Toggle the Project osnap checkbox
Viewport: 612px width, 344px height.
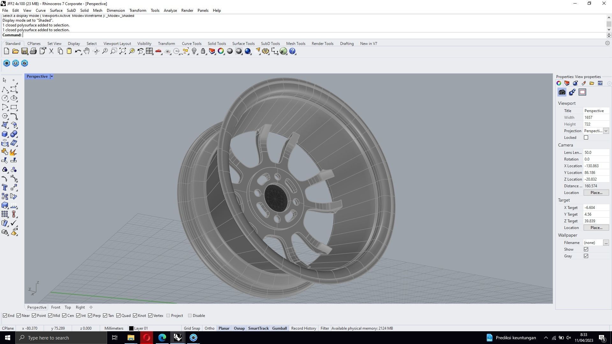(x=168, y=316)
